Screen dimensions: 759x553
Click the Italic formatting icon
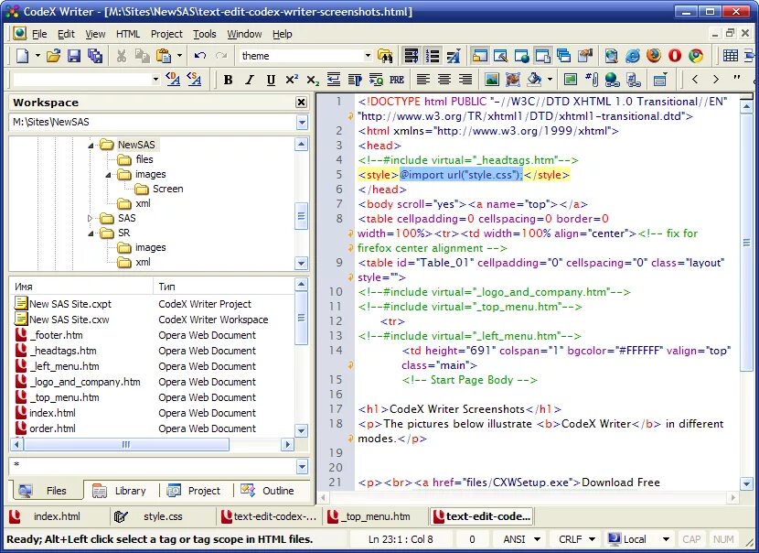click(250, 81)
